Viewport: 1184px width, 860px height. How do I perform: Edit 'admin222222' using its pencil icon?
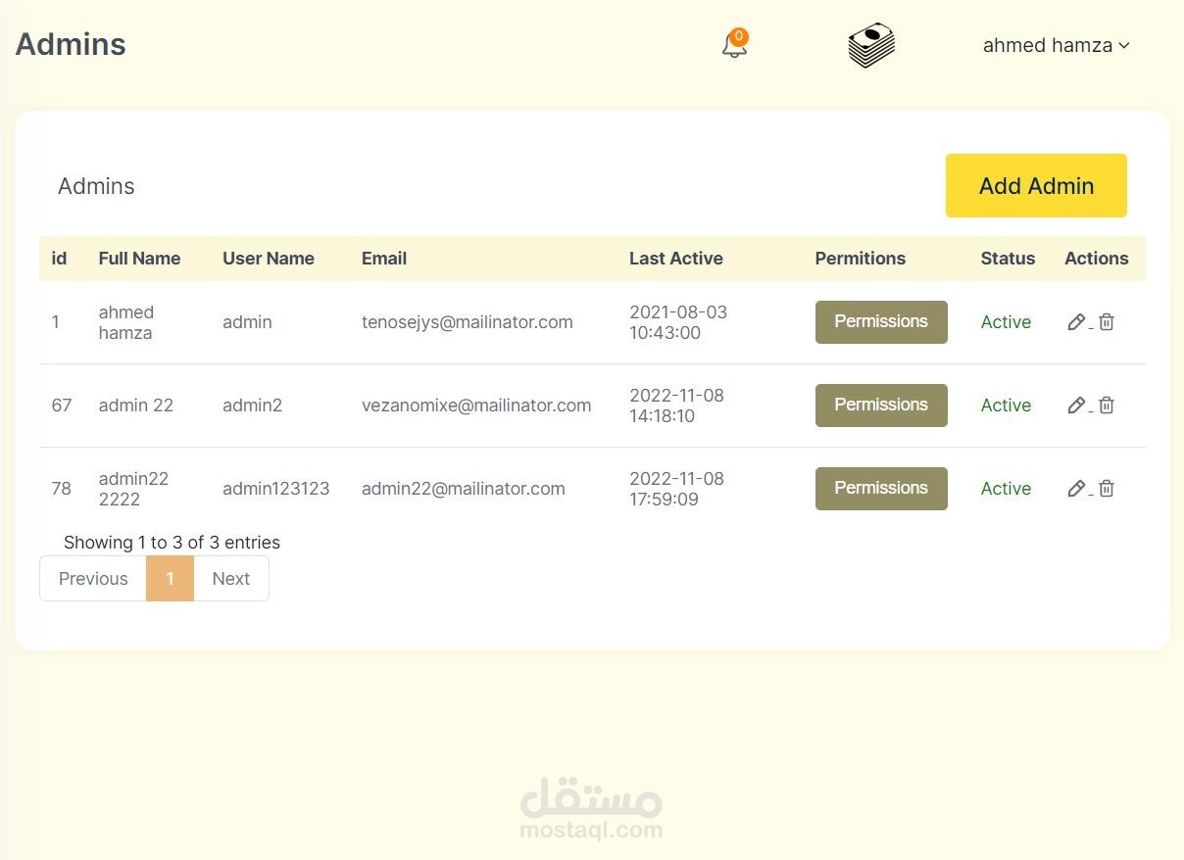[1076, 488]
